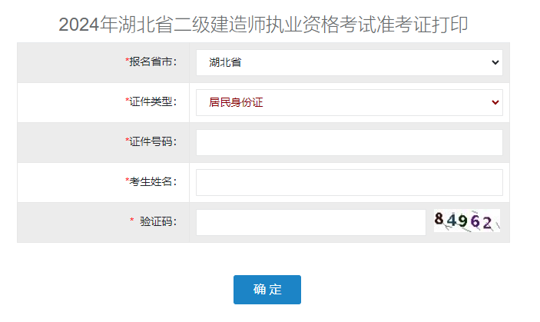Click the 证件类型 field label

154,101
